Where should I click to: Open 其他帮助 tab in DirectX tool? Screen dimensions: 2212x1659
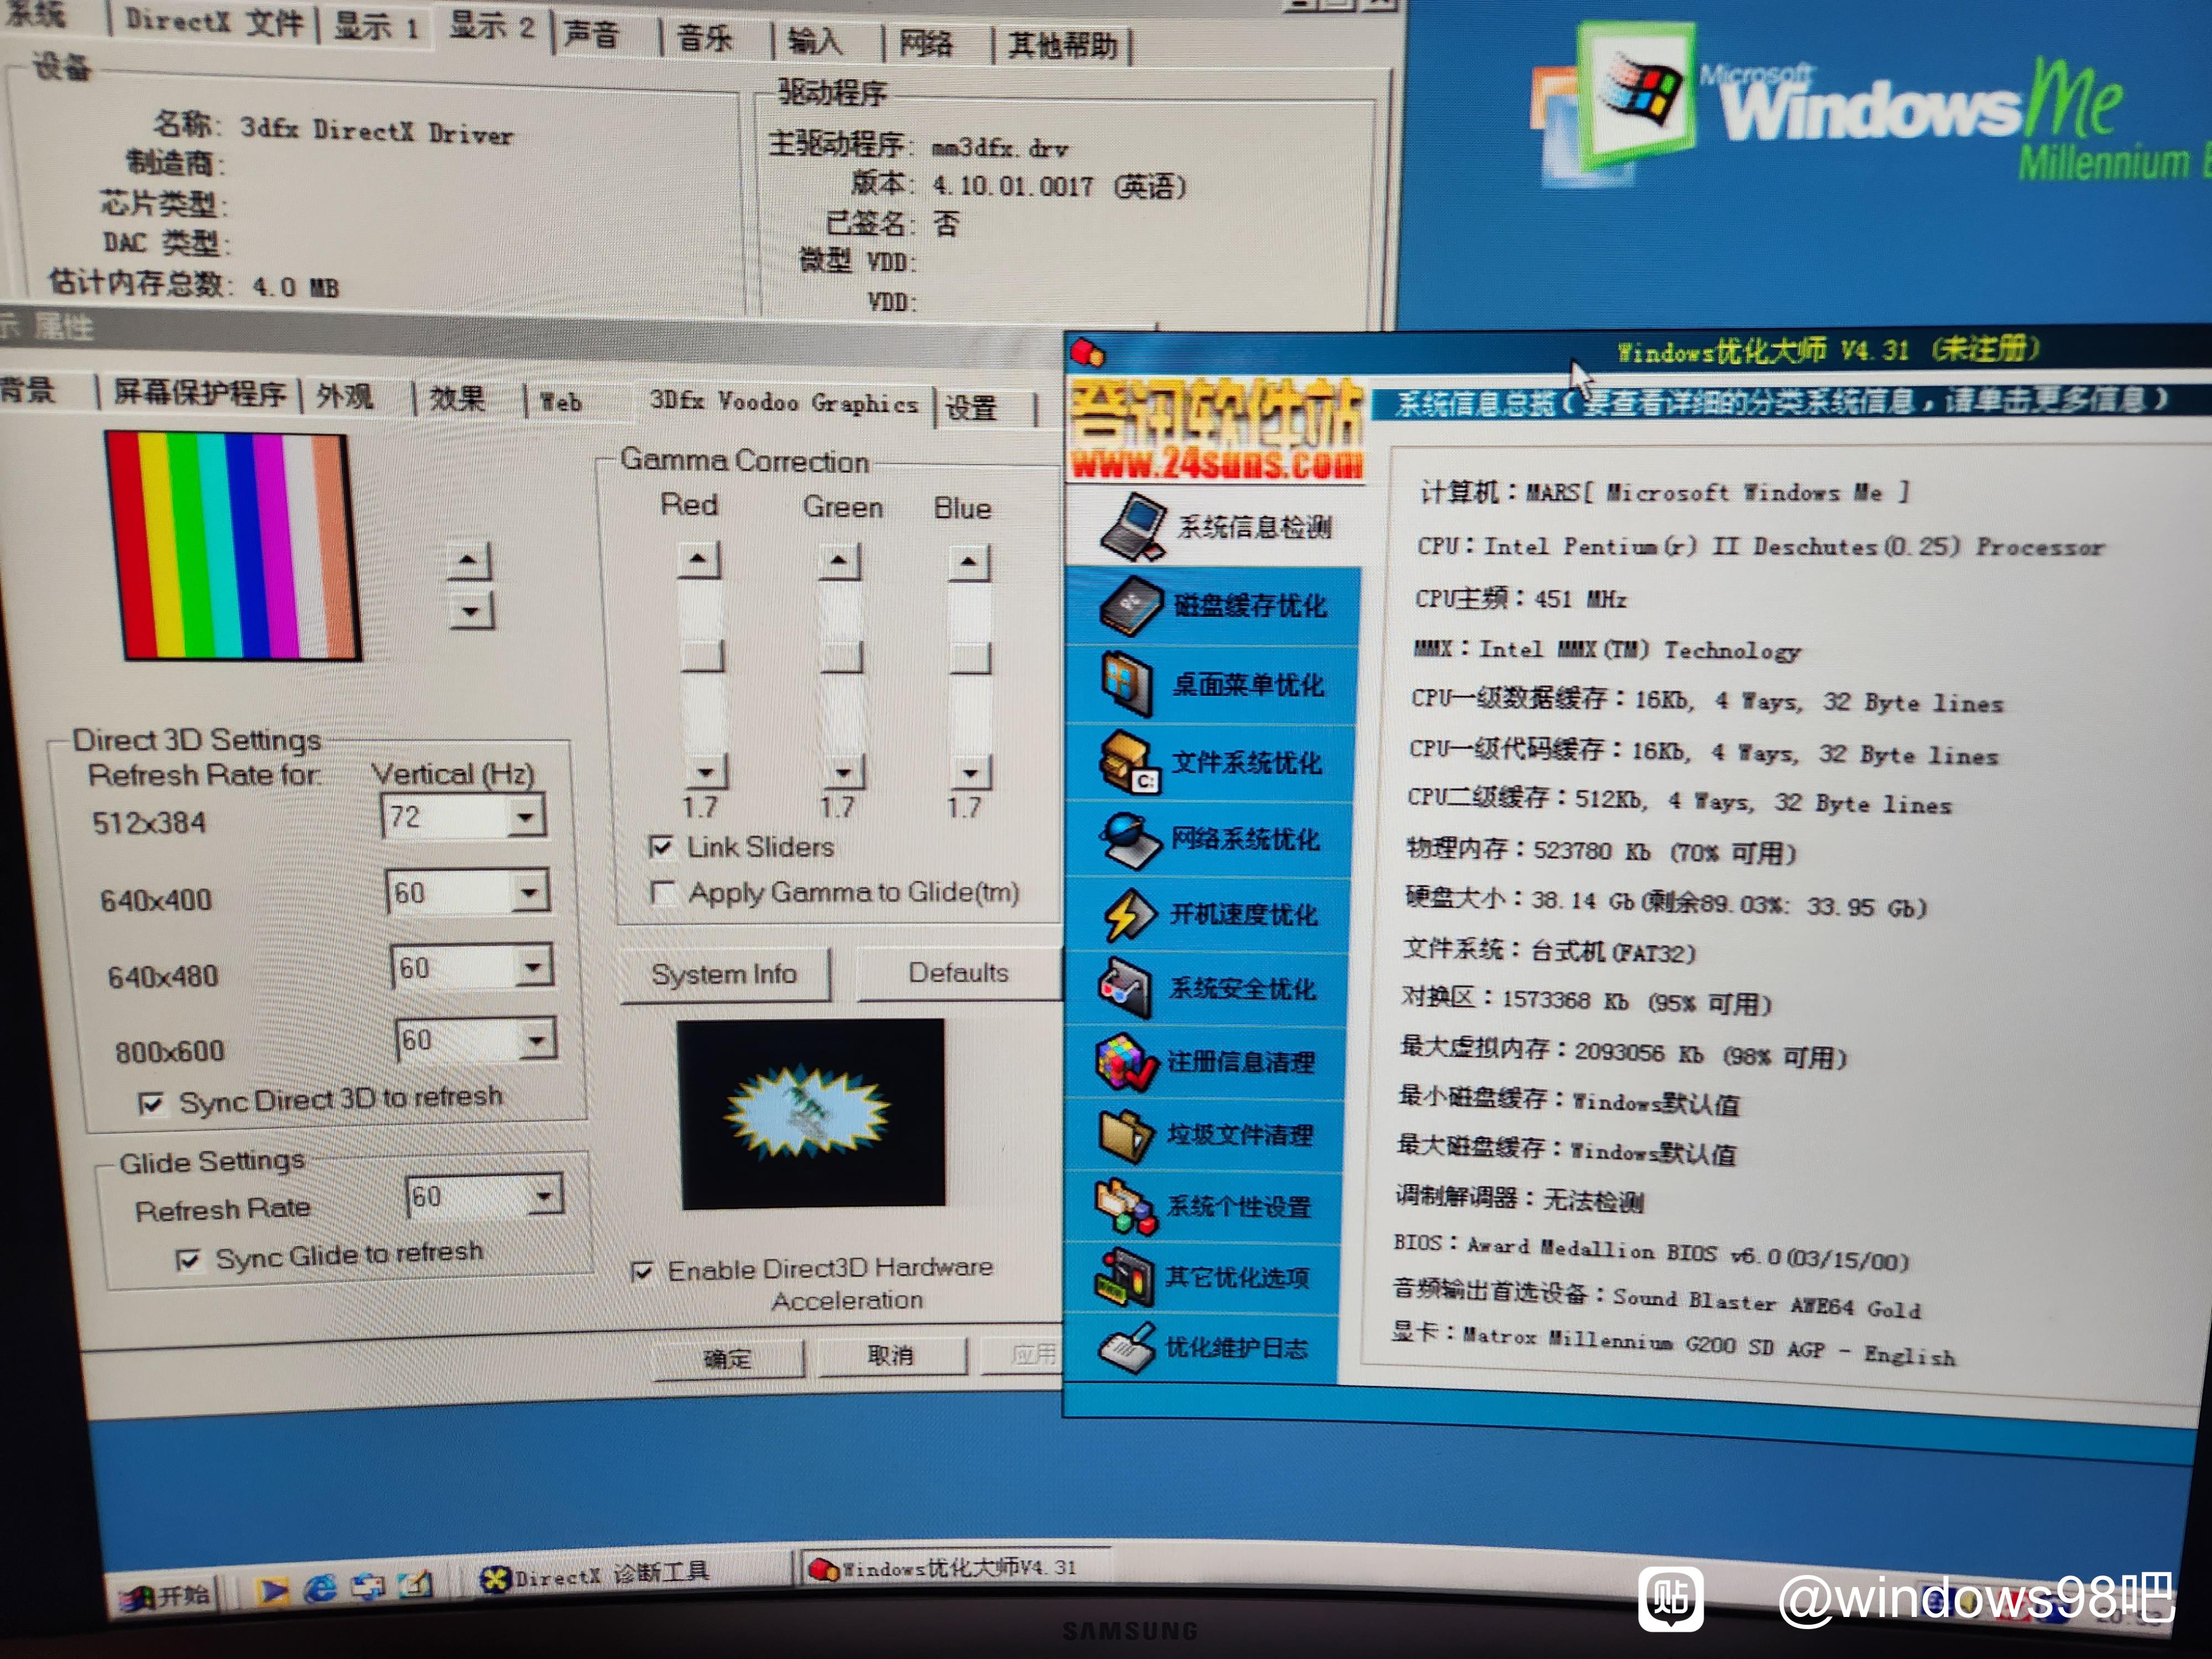pyautogui.click(x=1062, y=45)
